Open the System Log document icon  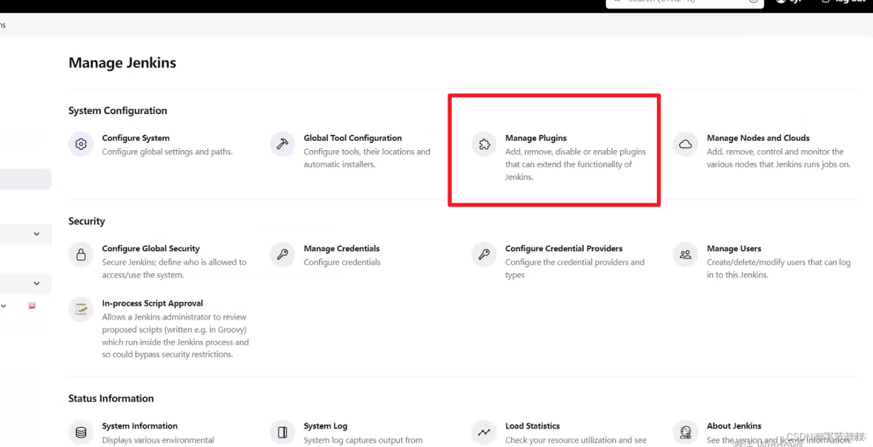click(282, 432)
